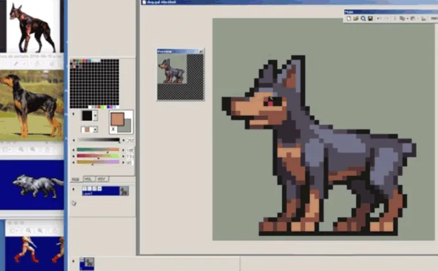Image resolution: width=438 pixels, height=271 pixels.
Task: Switch to the RGB color tab
Action: point(75,179)
